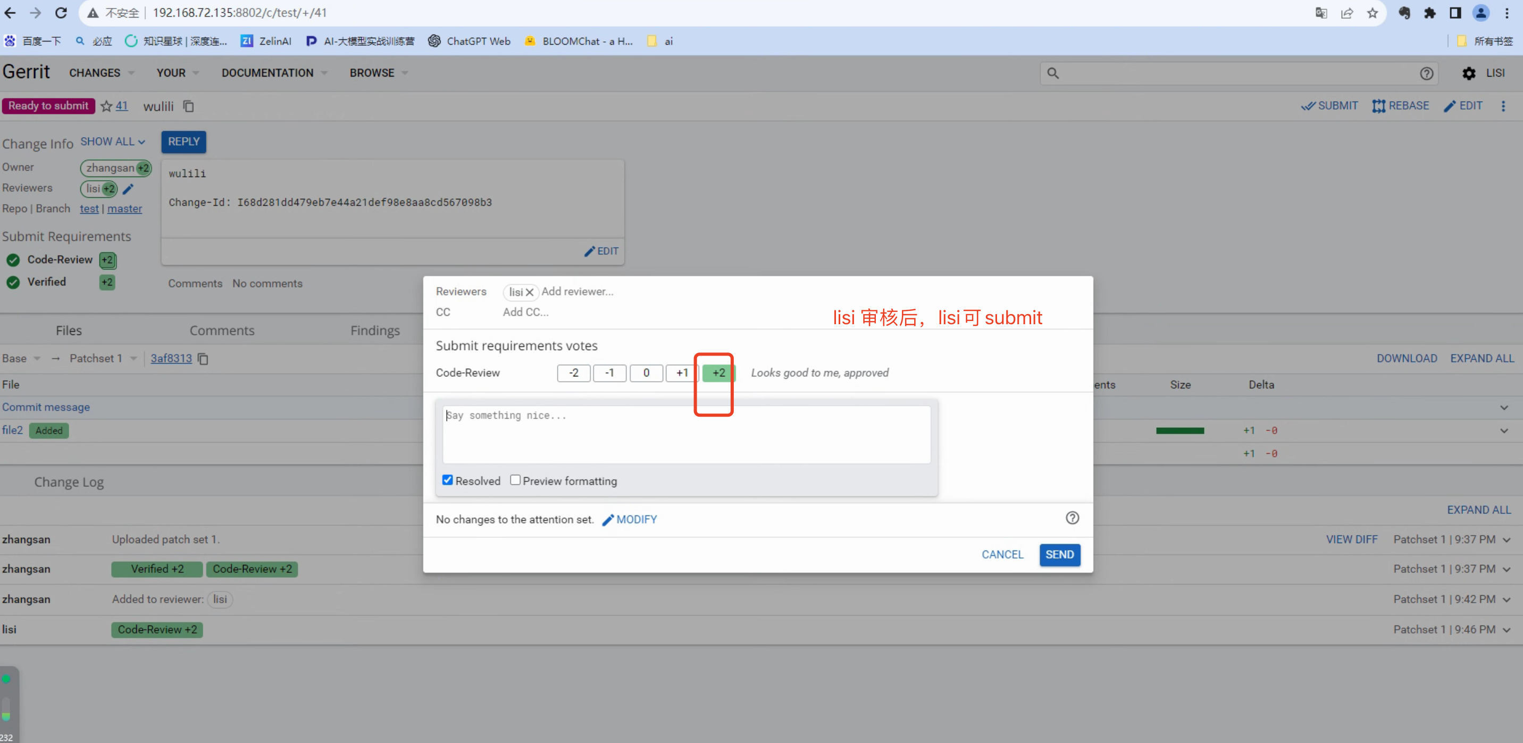
Task: Open the three-dot more actions menu
Action: tap(1503, 106)
